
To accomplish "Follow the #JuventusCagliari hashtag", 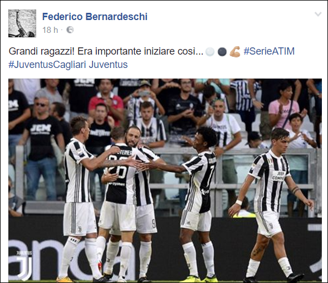I will click(47, 65).
